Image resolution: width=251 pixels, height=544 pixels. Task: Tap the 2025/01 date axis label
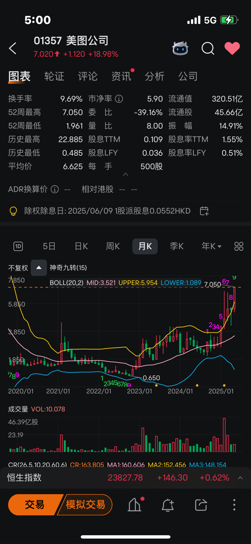221,391
